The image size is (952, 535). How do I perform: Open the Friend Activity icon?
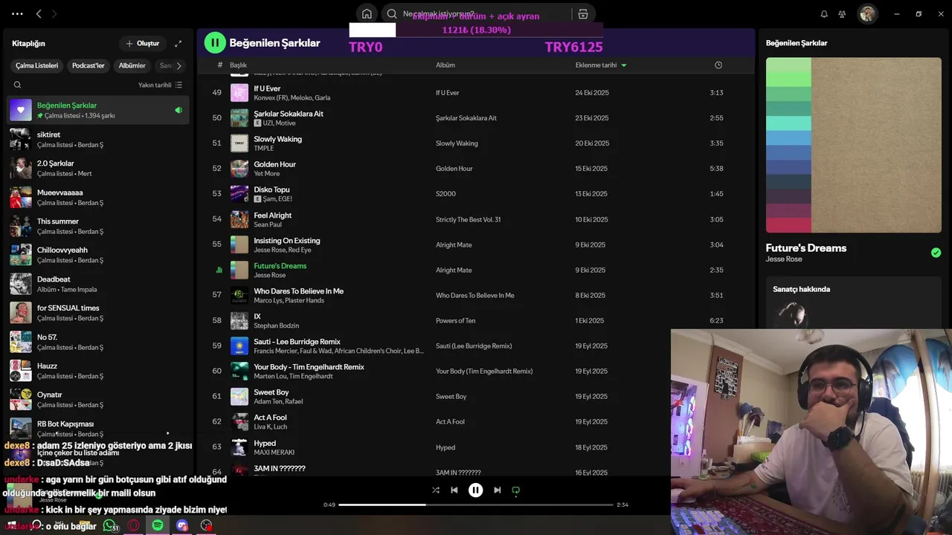point(842,13)
